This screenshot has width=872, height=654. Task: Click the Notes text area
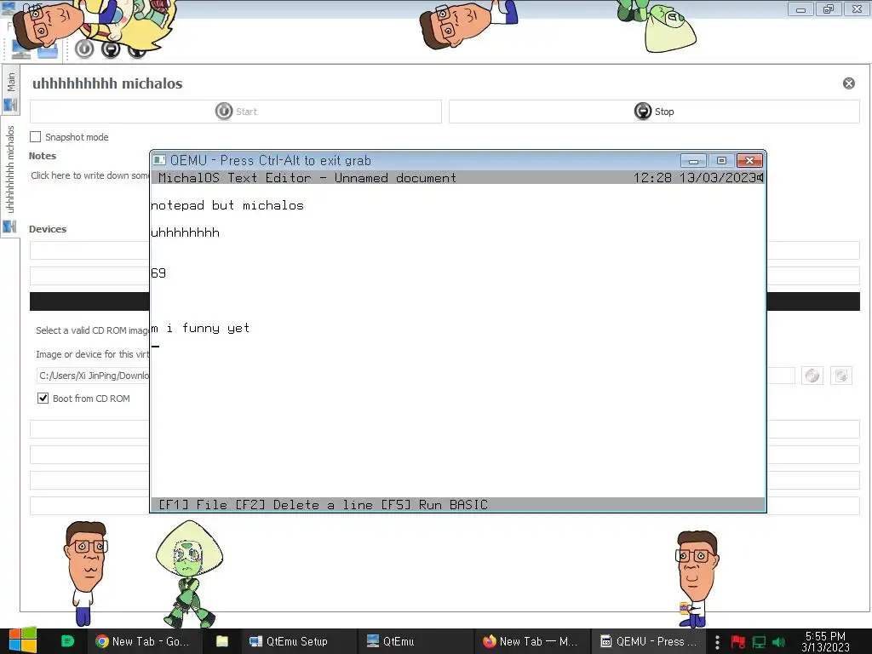(89, 175)
